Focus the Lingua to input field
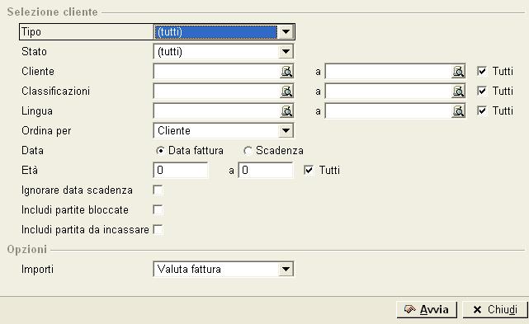Image resolution: width=529 pixels, height=324 pixels. [389, 111]
